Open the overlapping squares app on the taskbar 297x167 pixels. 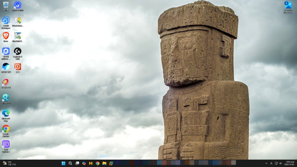click(x=111, y=163)
